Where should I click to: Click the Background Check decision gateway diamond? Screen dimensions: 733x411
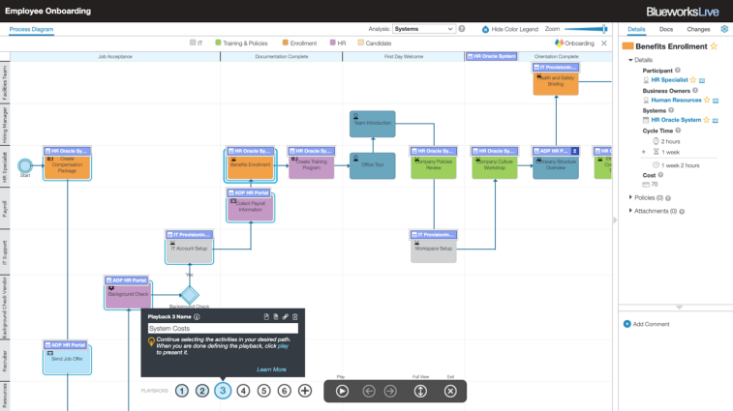tap(190, 295)
